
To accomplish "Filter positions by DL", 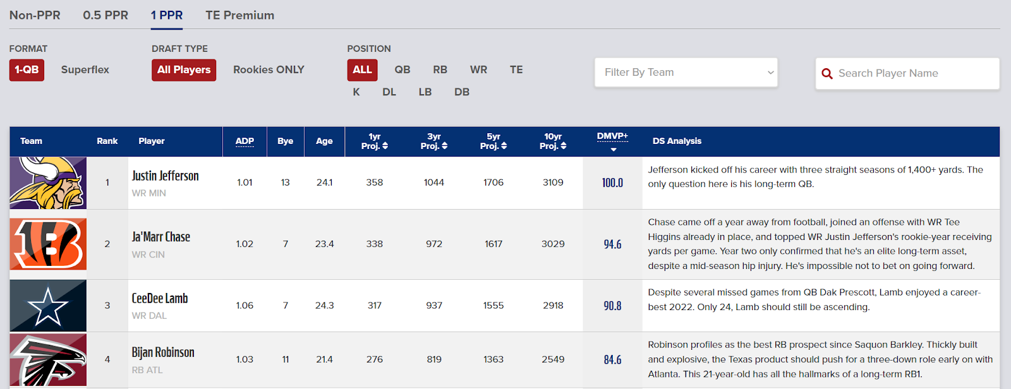I will (x=389, y=92).
